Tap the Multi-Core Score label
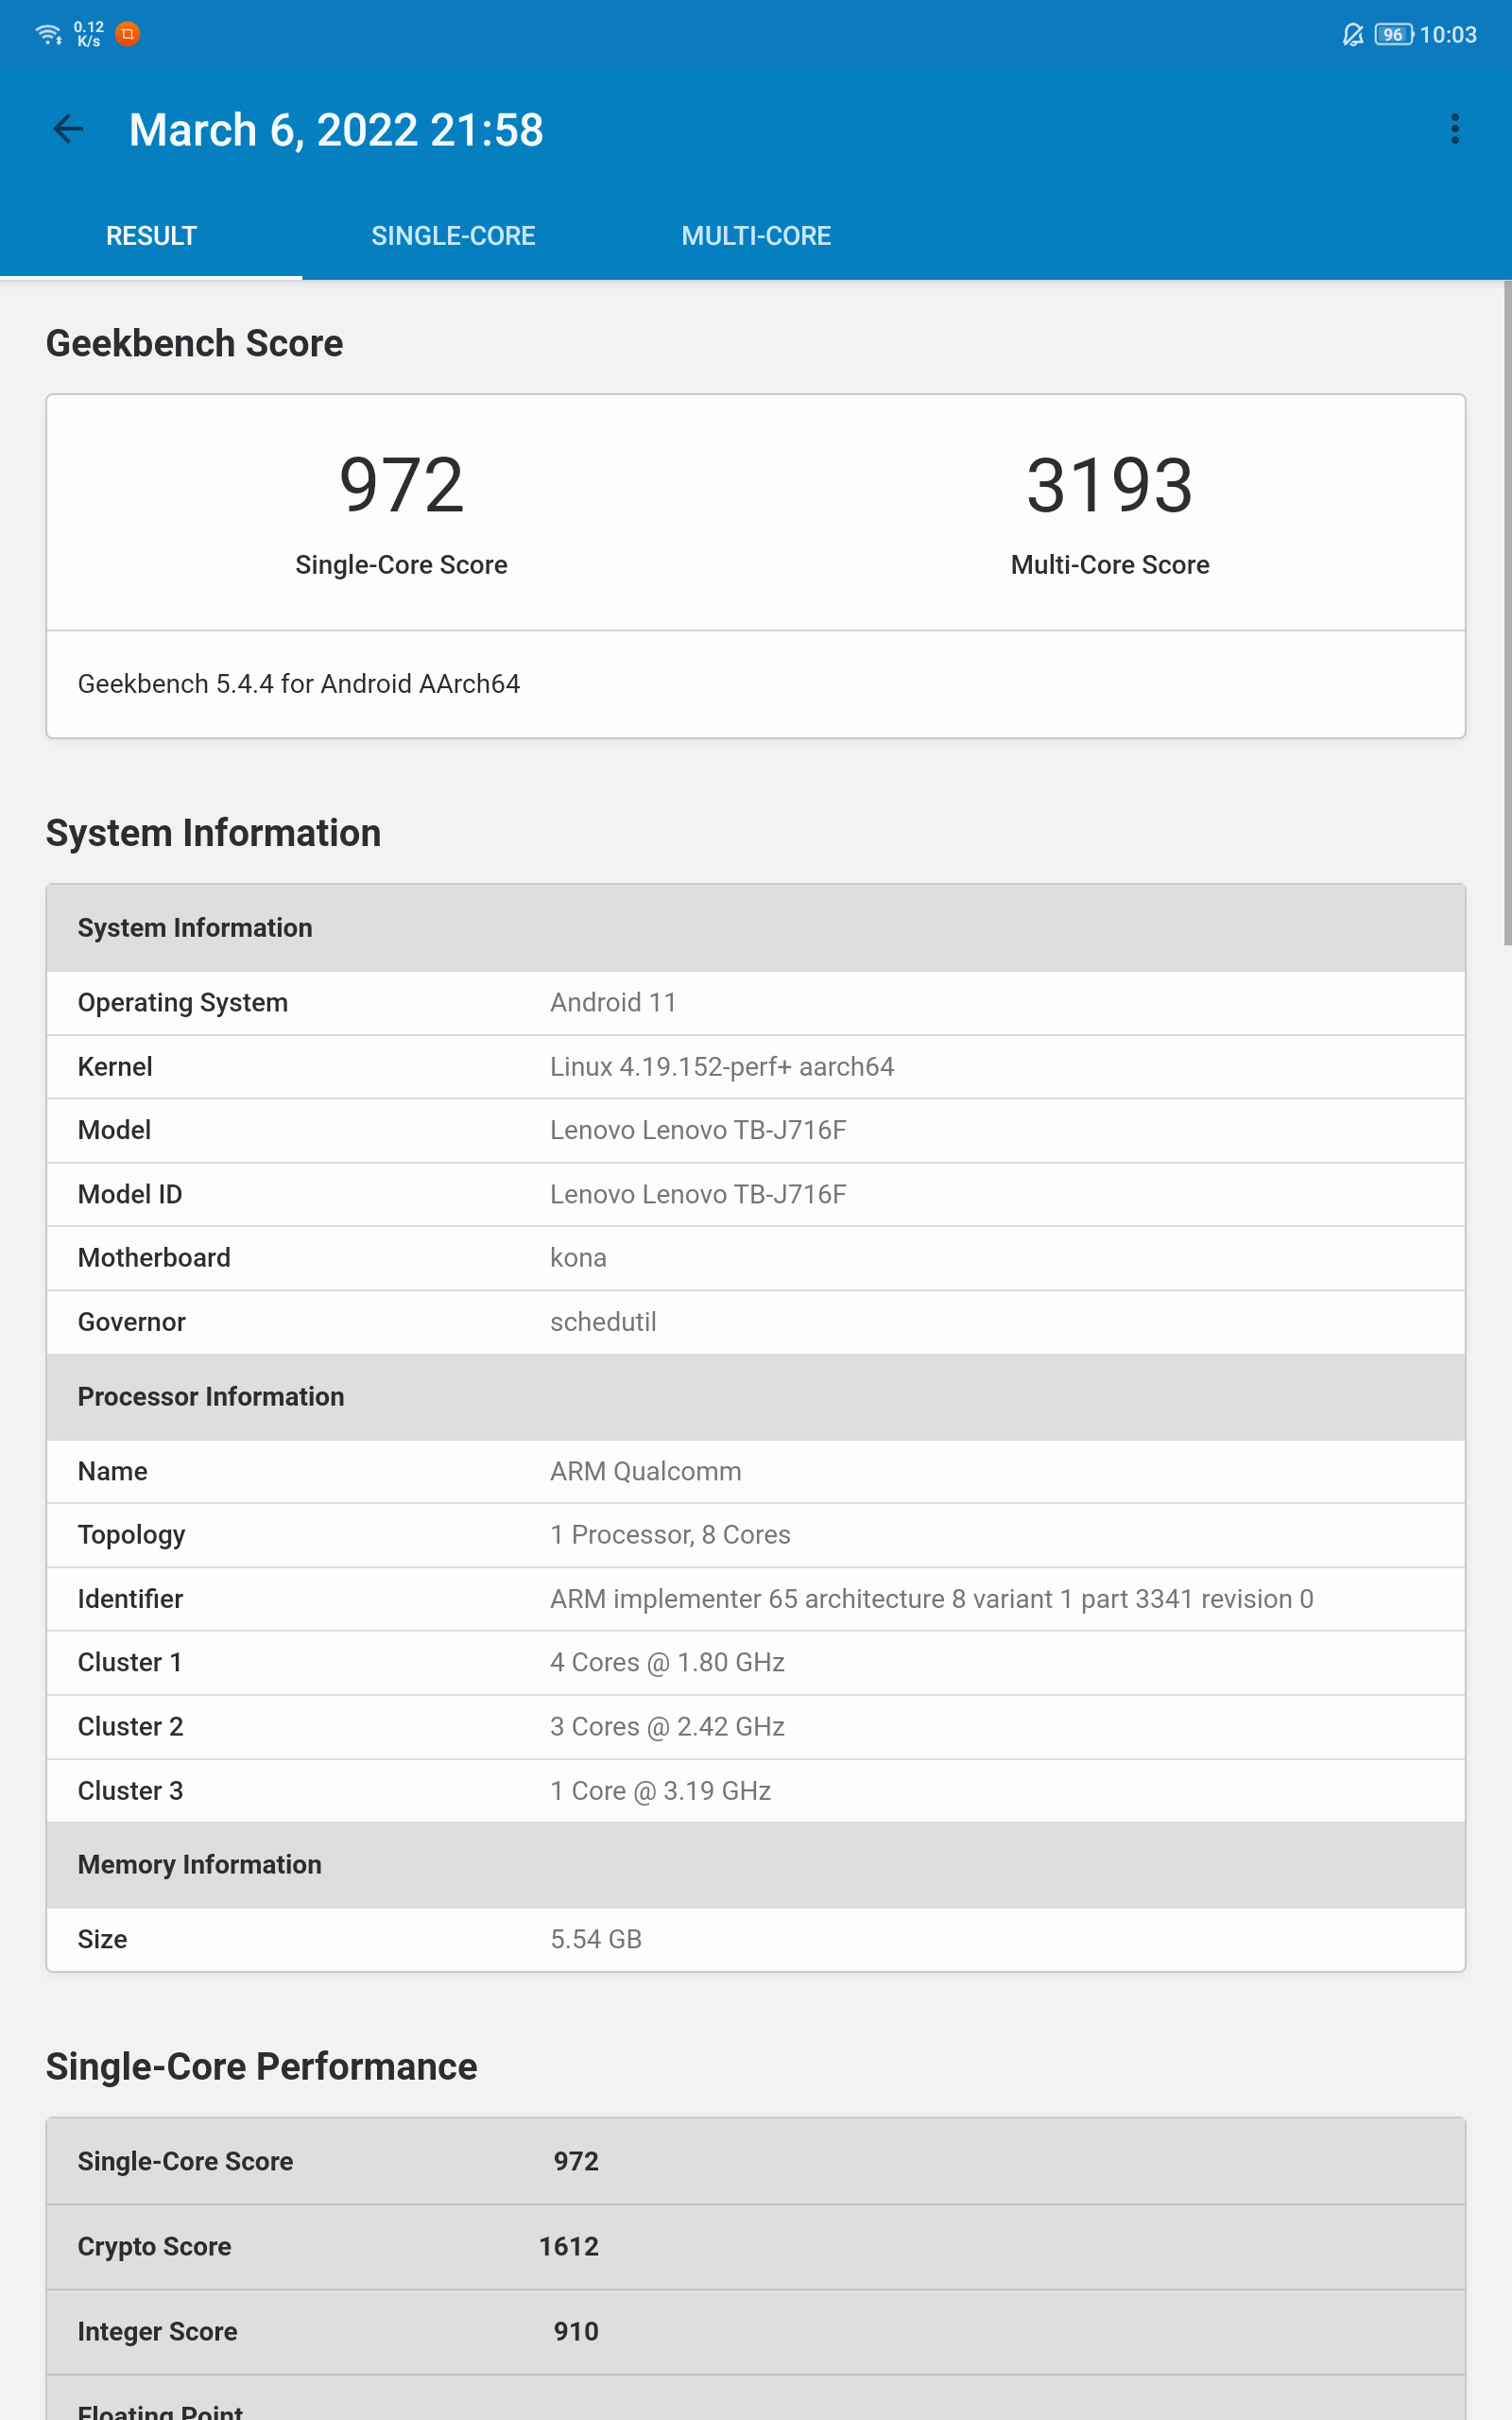The image size is (1512, 2420). click(1110, 565)
